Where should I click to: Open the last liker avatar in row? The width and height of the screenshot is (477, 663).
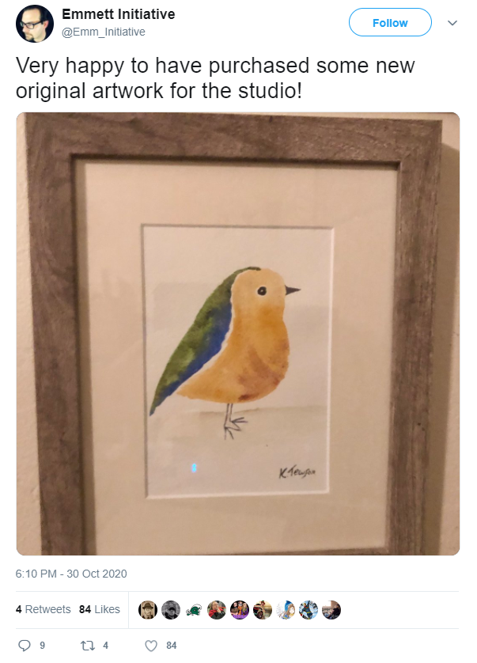click(331, 610)
